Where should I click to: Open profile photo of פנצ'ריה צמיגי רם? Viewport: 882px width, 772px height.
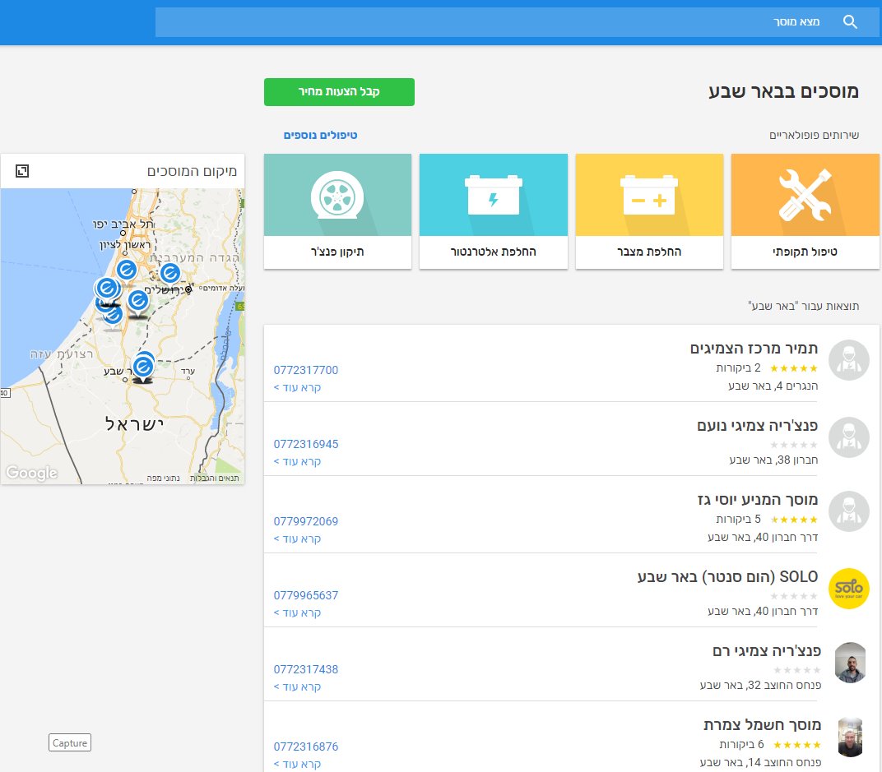850,663
